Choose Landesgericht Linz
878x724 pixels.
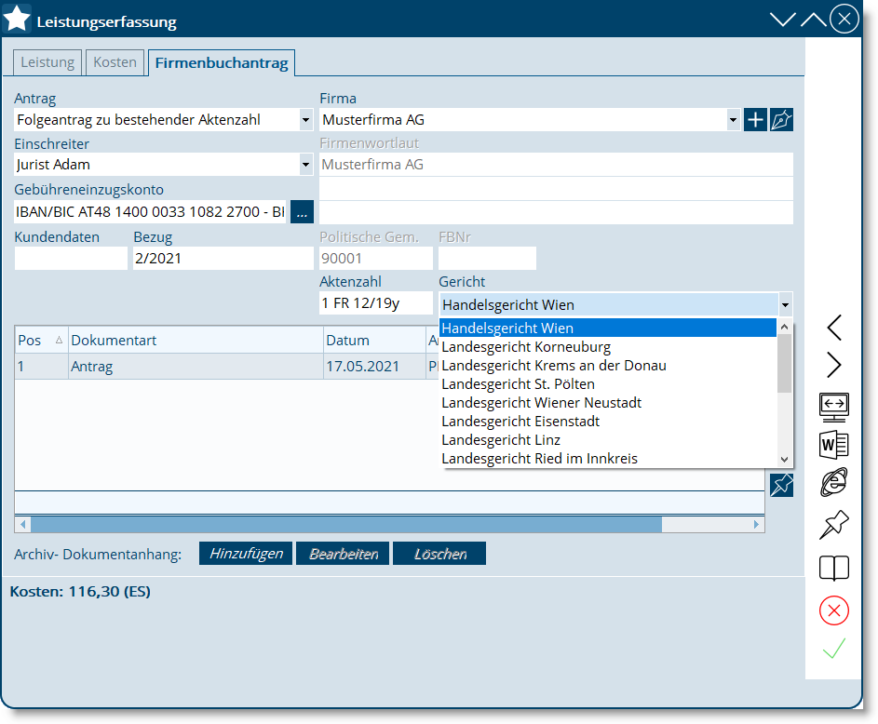pos(608,440)
